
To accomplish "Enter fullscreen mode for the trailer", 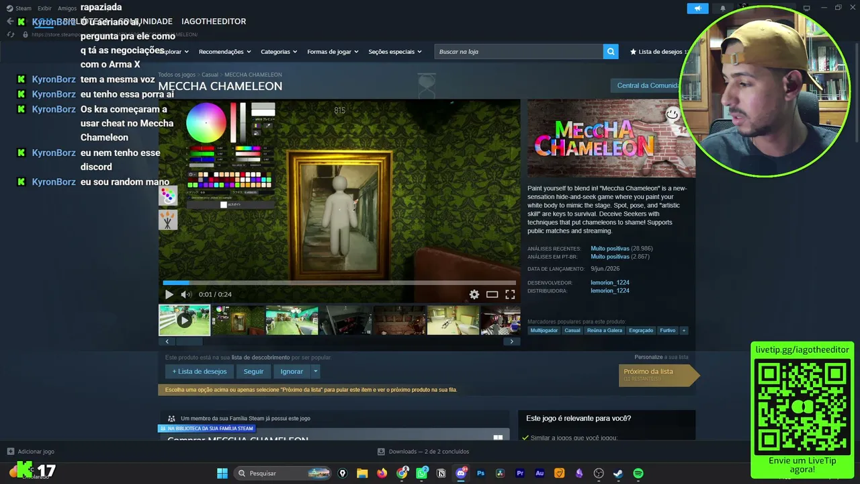I will coord(511,294).
